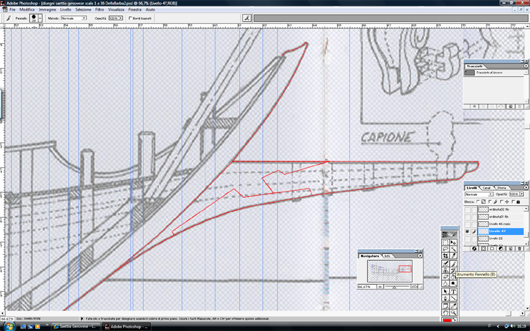Create new layer from Layers panel icon

click(512, 248)
